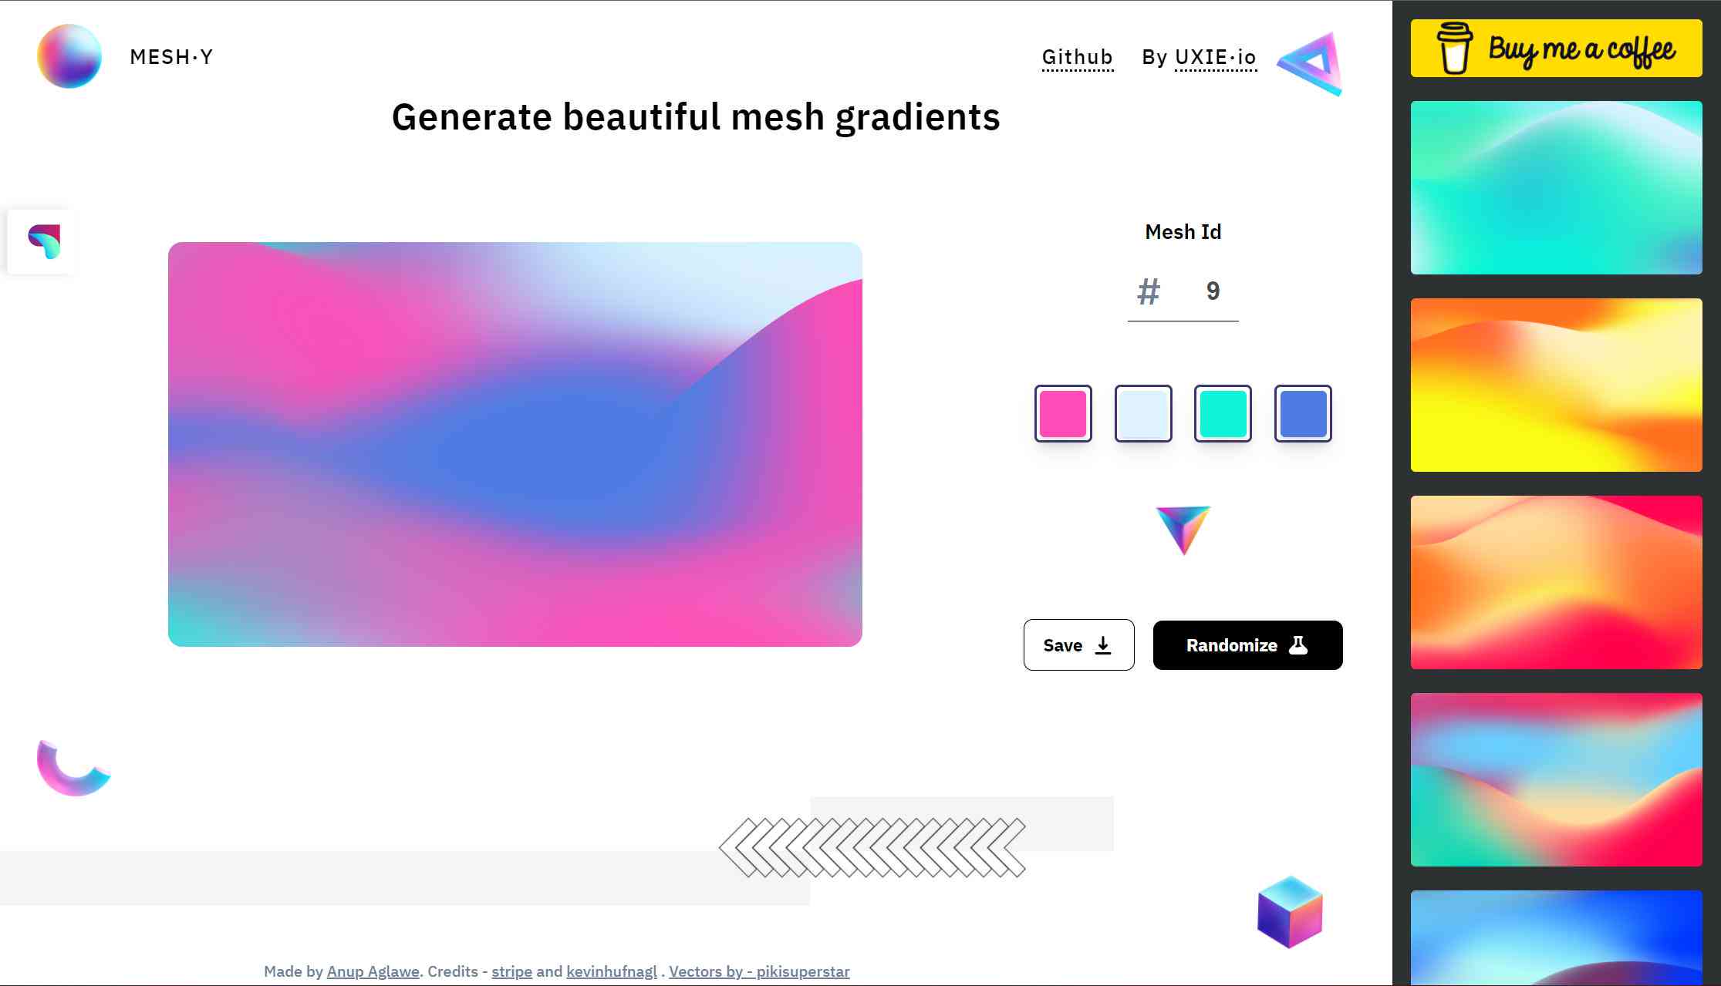Click the Prismatic triangle/logo icon
Viewport: 1721px width, 986px height.
point(1315,60)
